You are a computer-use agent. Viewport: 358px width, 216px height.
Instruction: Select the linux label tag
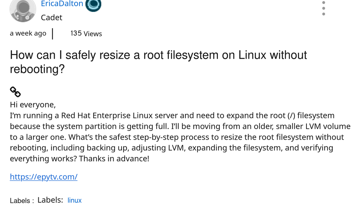(75, 200)
